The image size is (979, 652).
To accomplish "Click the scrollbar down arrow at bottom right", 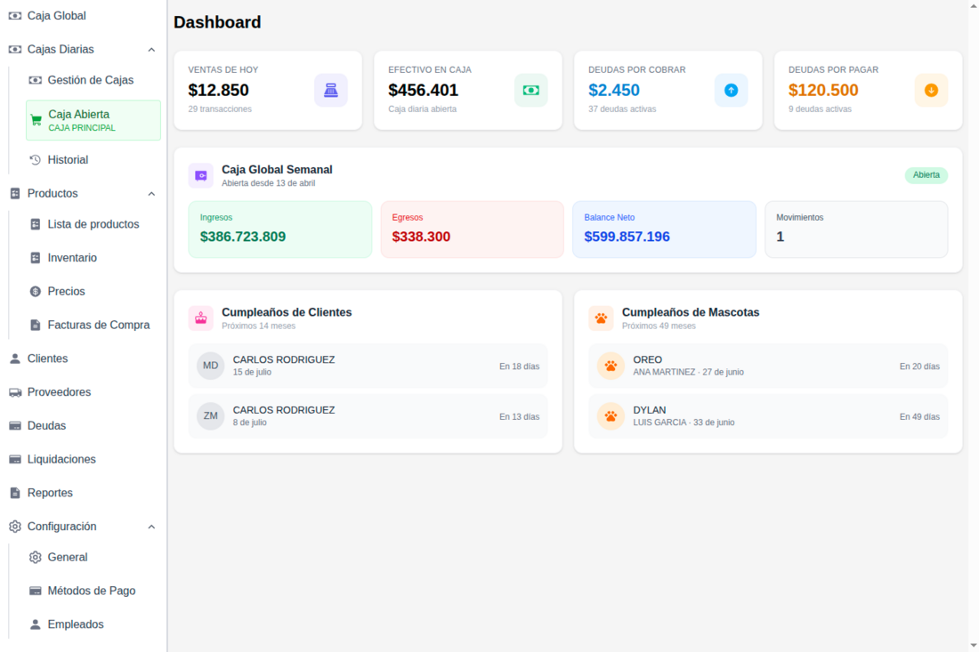I will [973, 645].
